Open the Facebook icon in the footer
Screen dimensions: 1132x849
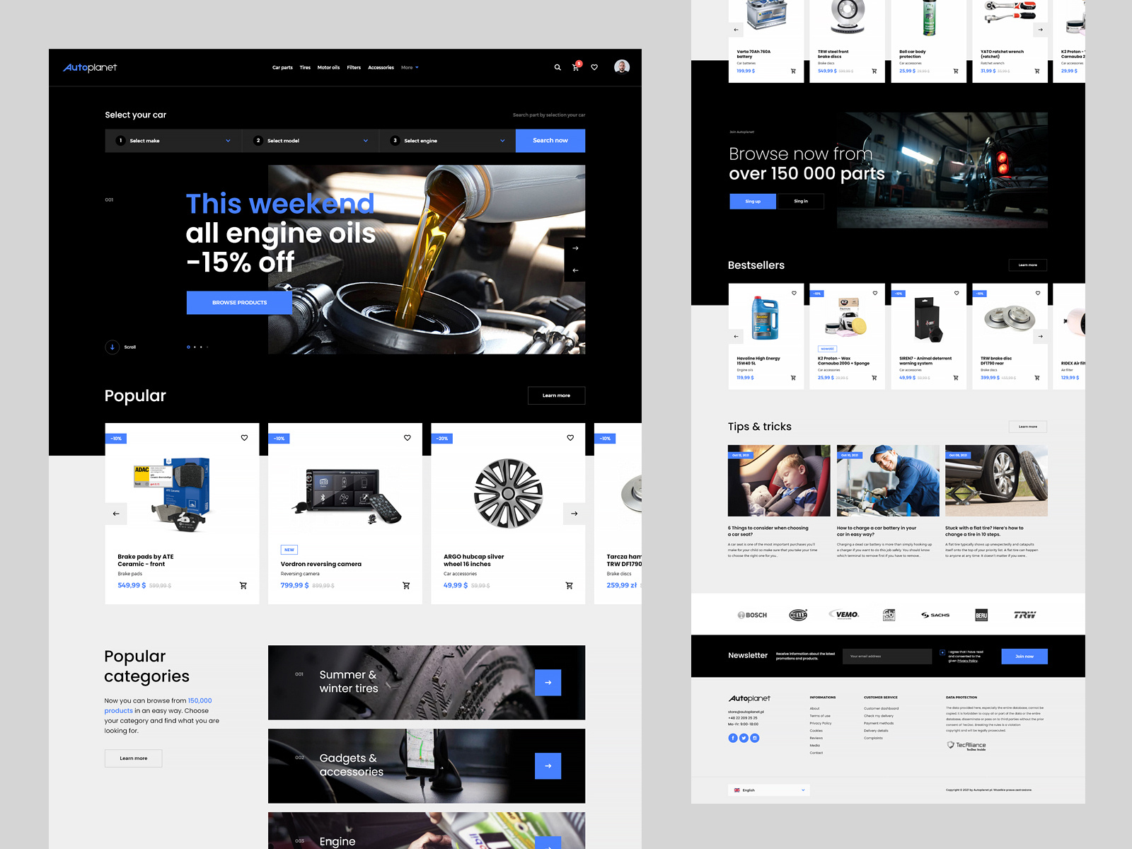pos(733,738)
